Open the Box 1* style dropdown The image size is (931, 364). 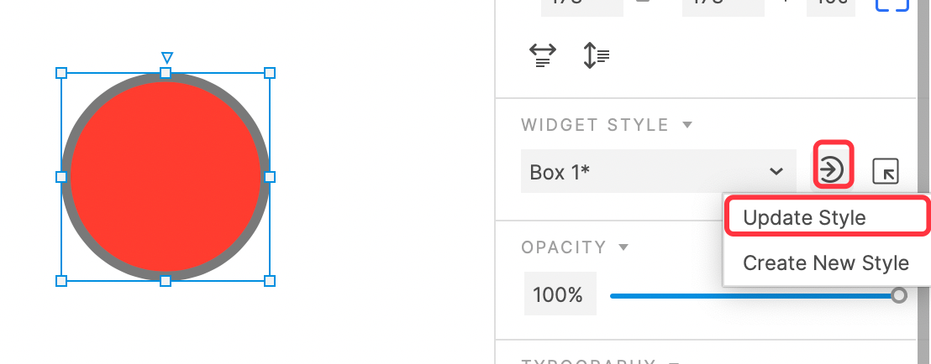658,172
